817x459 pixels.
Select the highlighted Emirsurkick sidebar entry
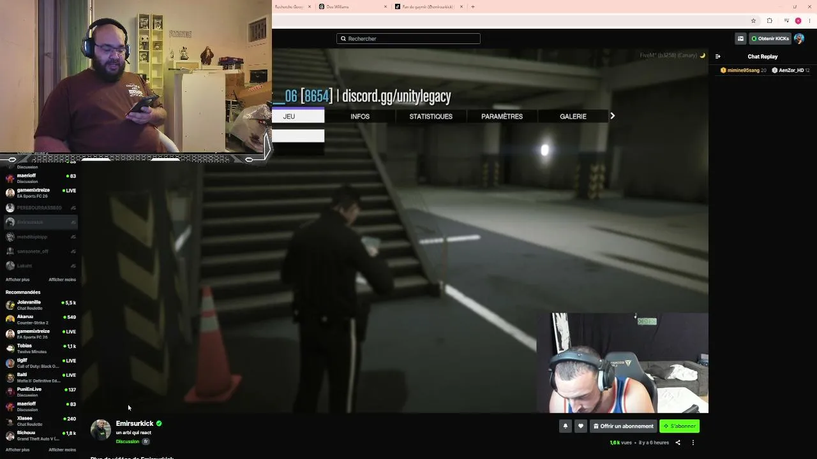tap(41, 222)
